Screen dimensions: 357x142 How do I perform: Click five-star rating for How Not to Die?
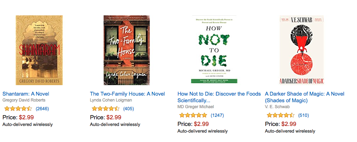click(x=193, y=115)
